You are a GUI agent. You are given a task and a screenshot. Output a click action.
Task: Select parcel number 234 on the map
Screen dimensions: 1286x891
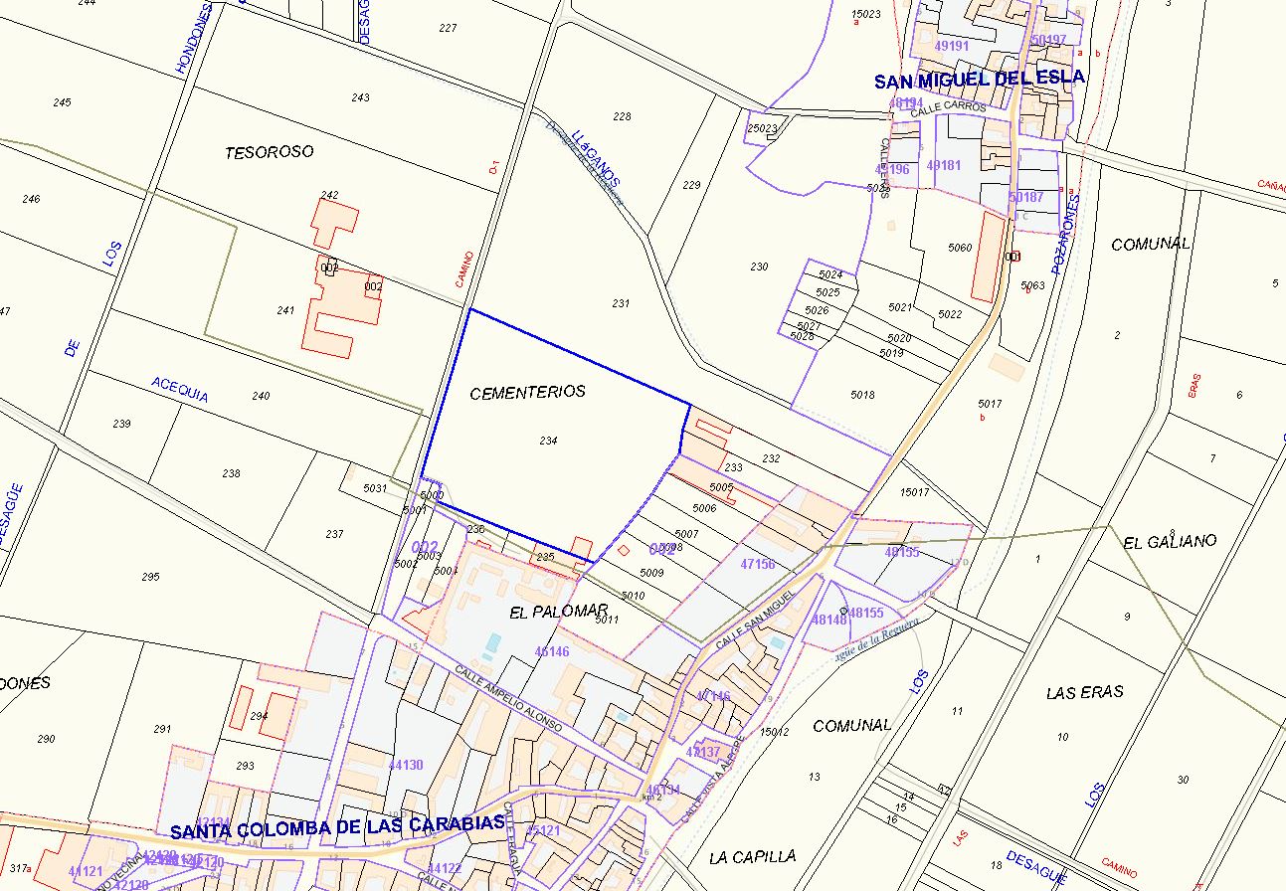548,441
